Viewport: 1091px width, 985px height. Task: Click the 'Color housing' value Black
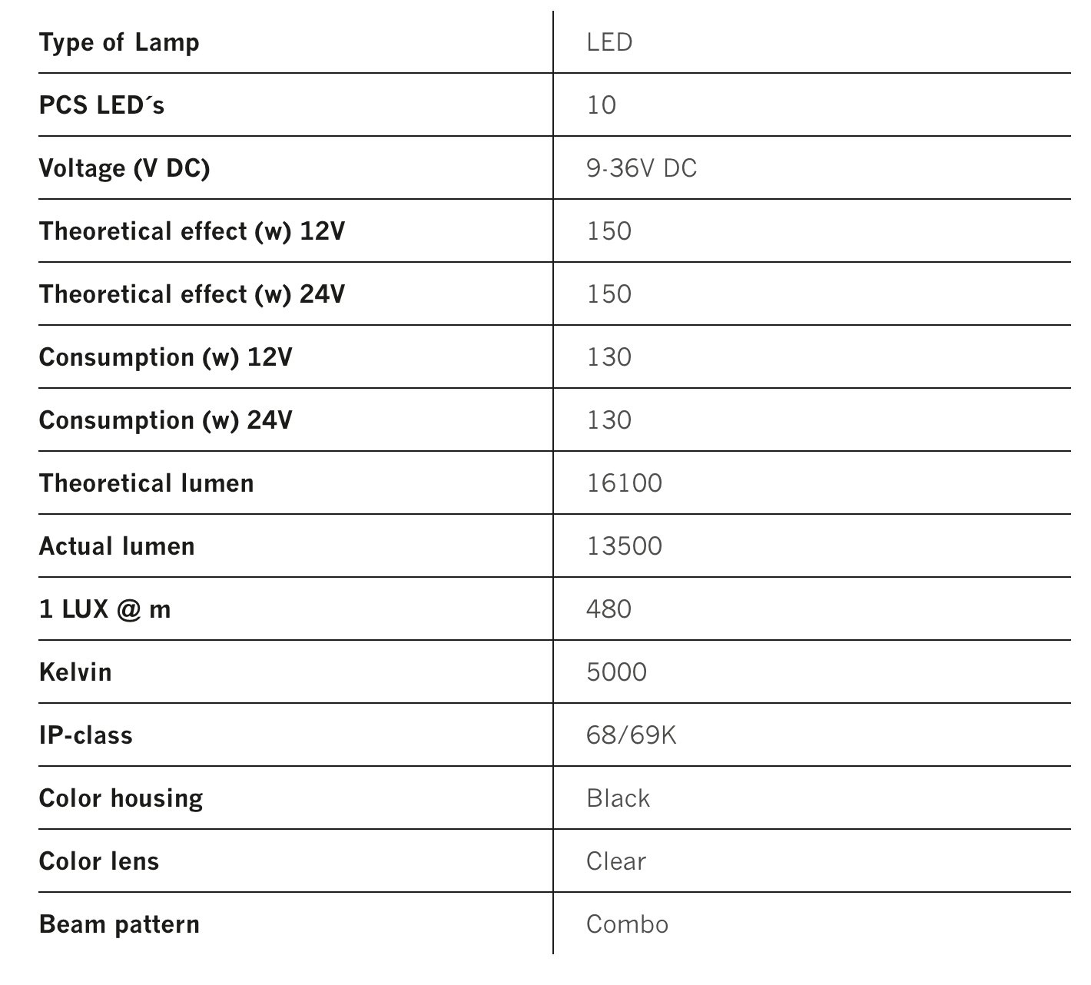[x=618, y=798]
